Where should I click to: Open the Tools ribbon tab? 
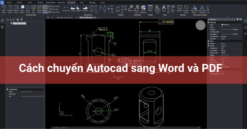coord(103,2)
